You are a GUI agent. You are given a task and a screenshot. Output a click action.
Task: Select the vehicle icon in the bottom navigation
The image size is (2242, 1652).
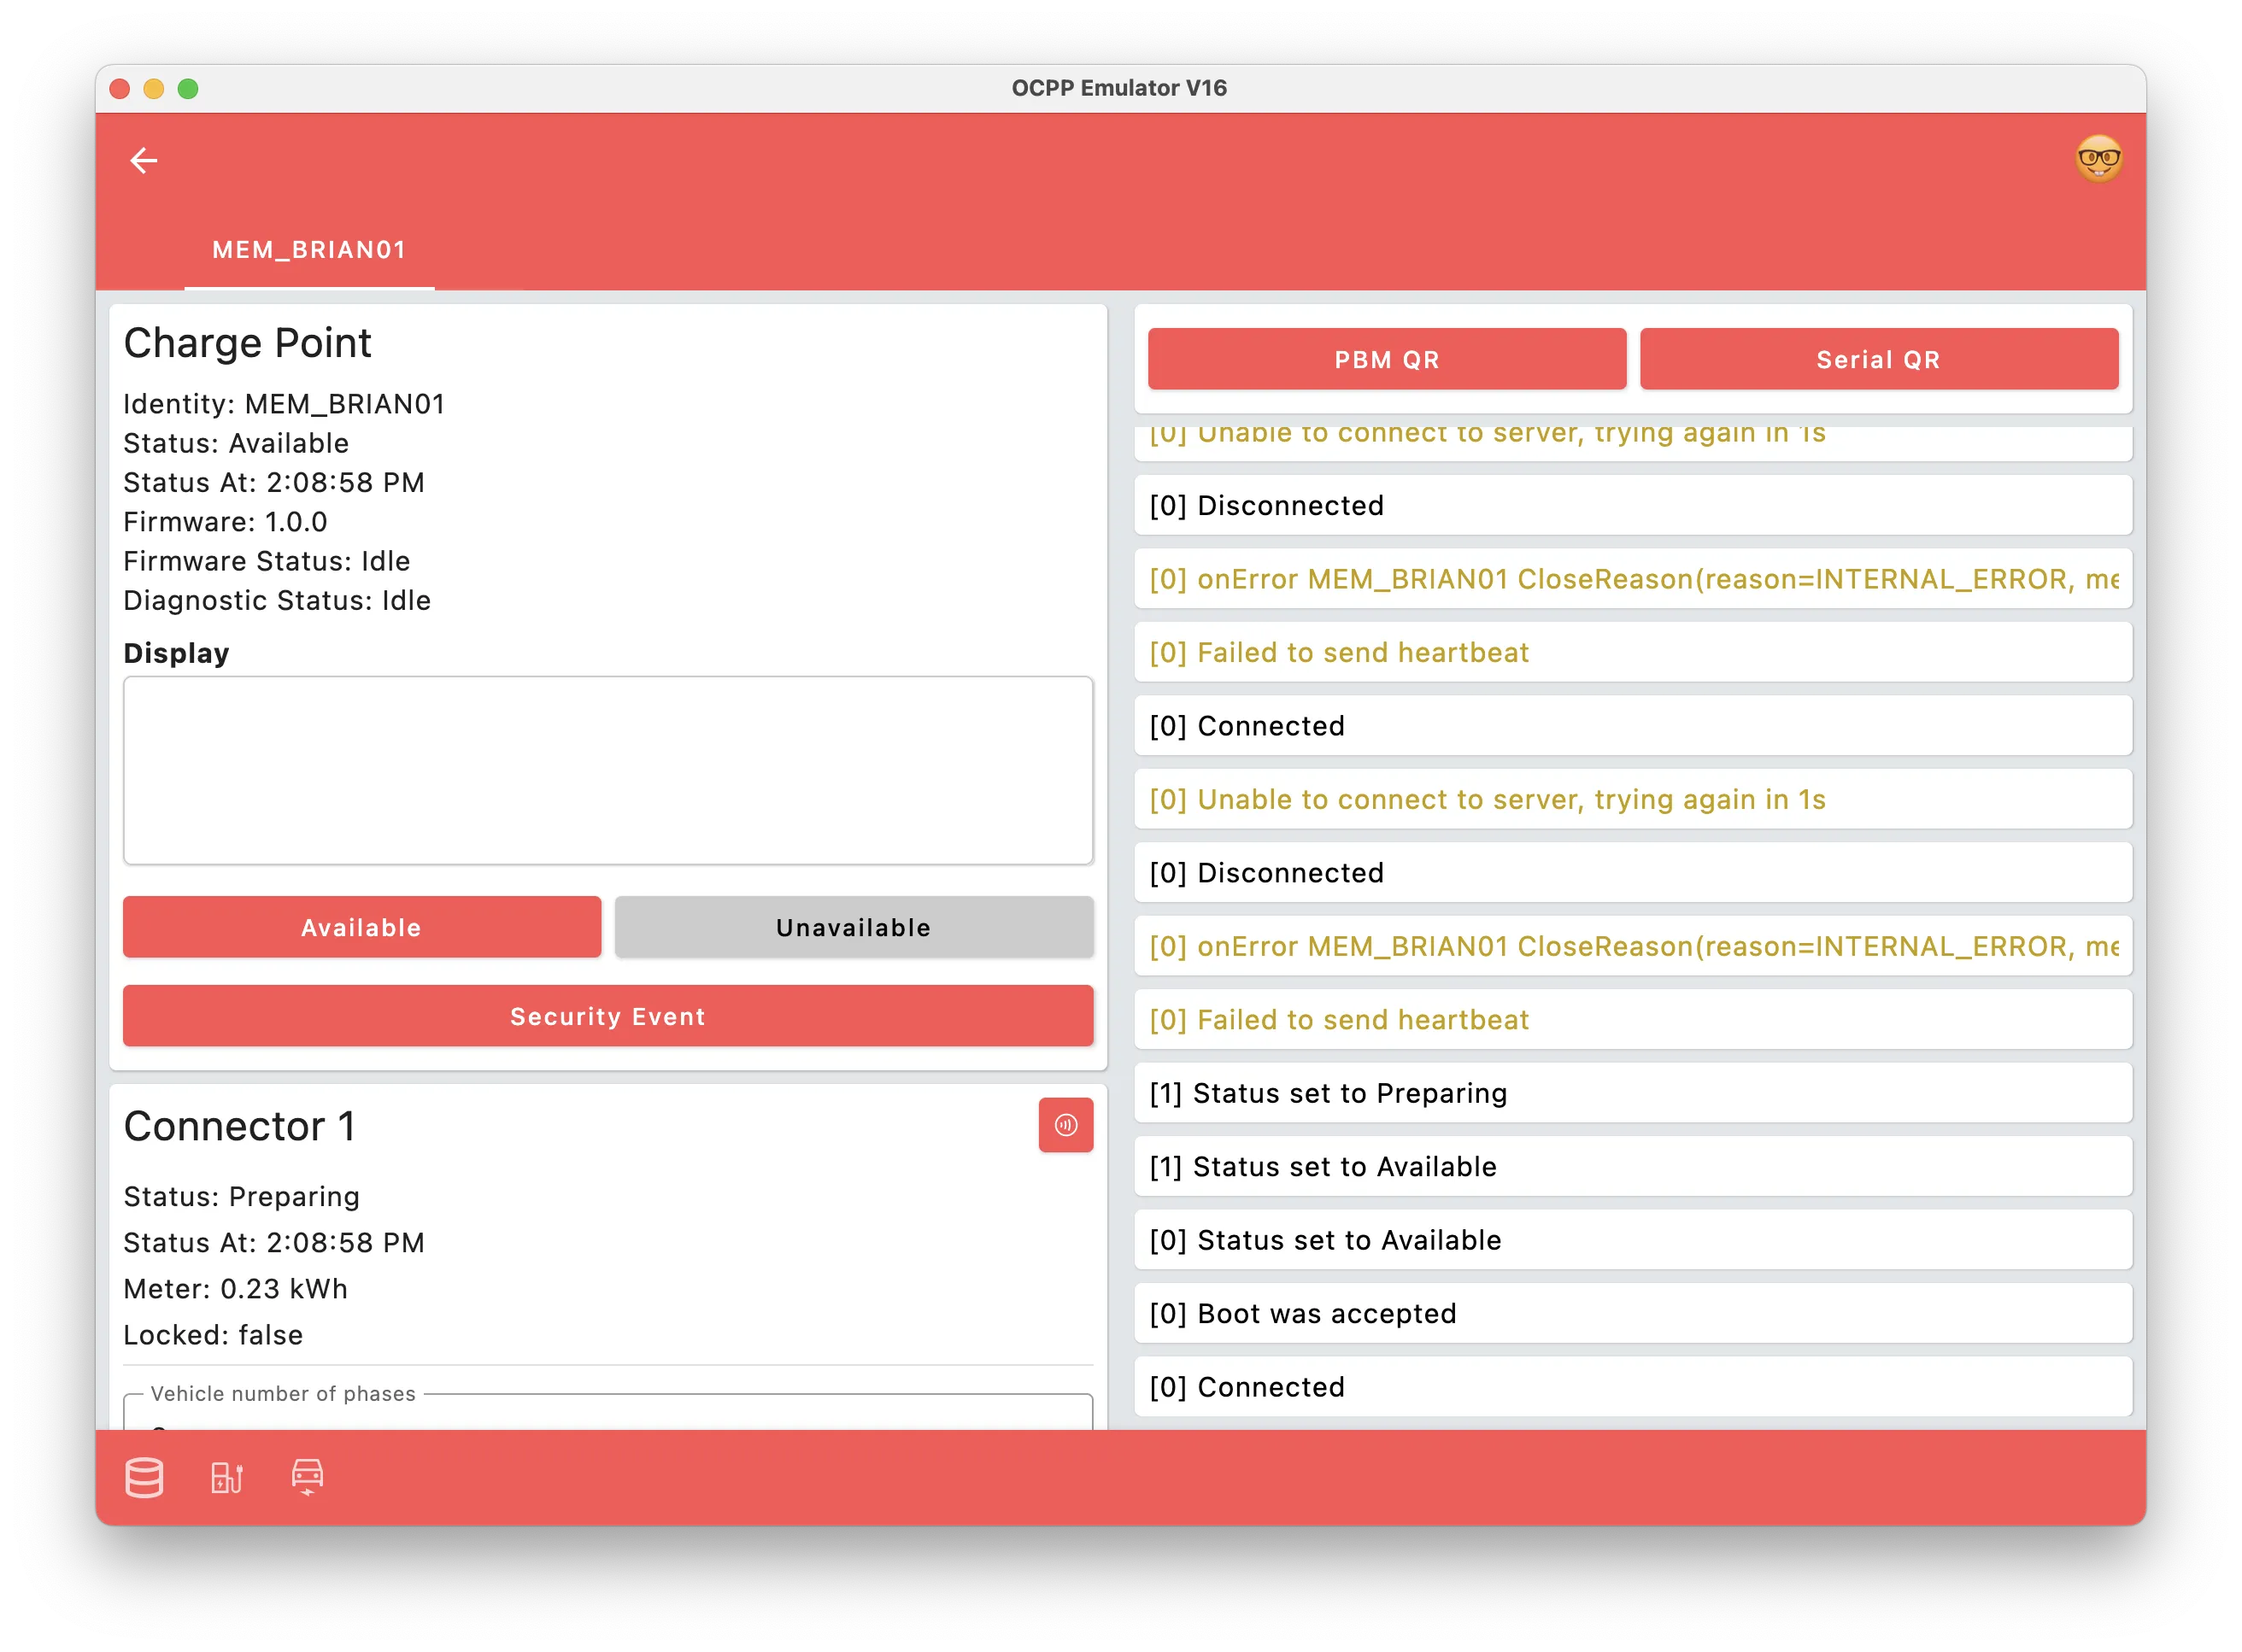click(x=307, y=1477)
